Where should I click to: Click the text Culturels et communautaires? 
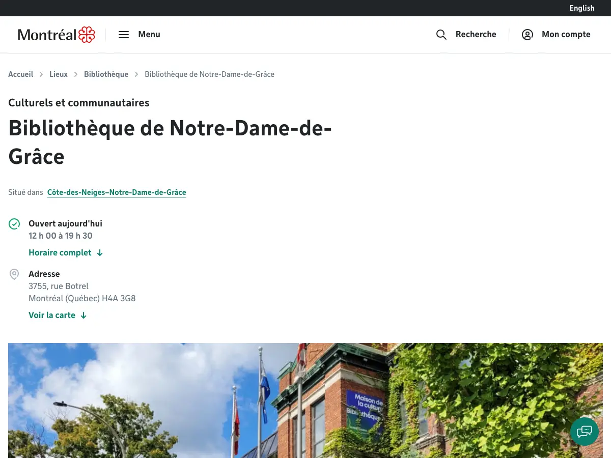(79, 103)
